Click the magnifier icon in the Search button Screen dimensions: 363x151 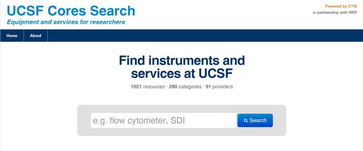point(246,121)
